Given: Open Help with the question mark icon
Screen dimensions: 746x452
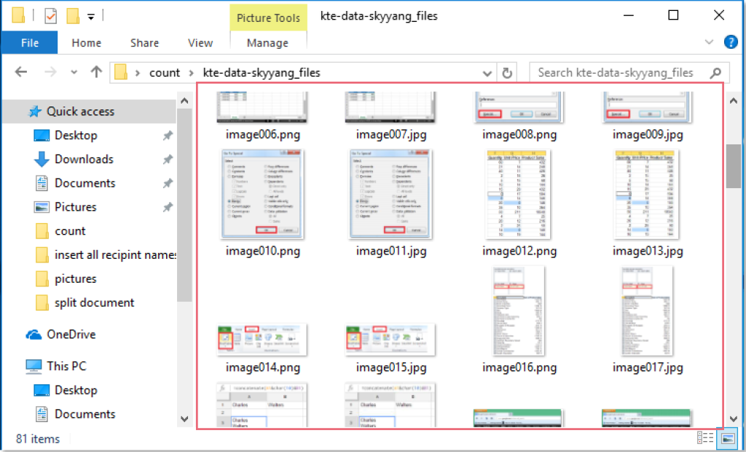Looking at the screenshot, I should 731,42.
